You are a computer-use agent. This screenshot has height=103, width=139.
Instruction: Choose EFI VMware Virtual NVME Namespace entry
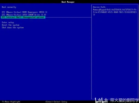point(24,12)
